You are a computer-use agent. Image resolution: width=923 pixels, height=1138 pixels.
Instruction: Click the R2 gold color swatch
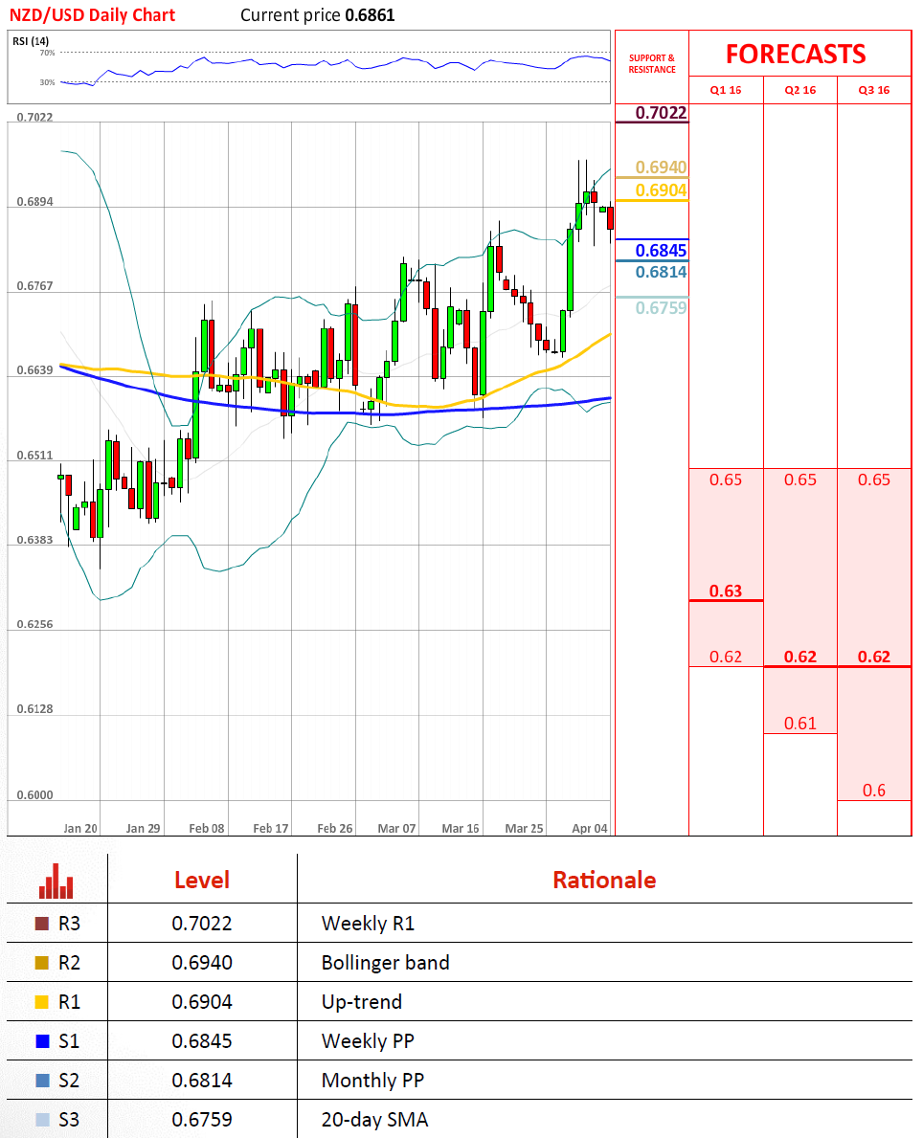coord(42,962)
